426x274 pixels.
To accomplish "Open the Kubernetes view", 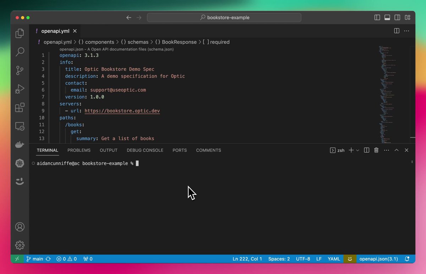I will pyautogui.click(x=20, y=163).
